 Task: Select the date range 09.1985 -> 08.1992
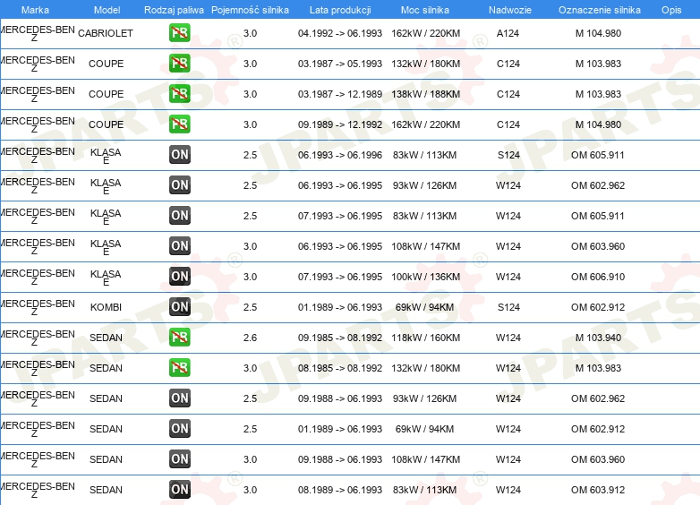[340, 338]
